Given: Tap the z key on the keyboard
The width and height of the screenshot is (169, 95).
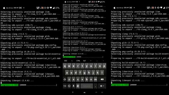Looking at the screenshot, I should click(69, 79).
